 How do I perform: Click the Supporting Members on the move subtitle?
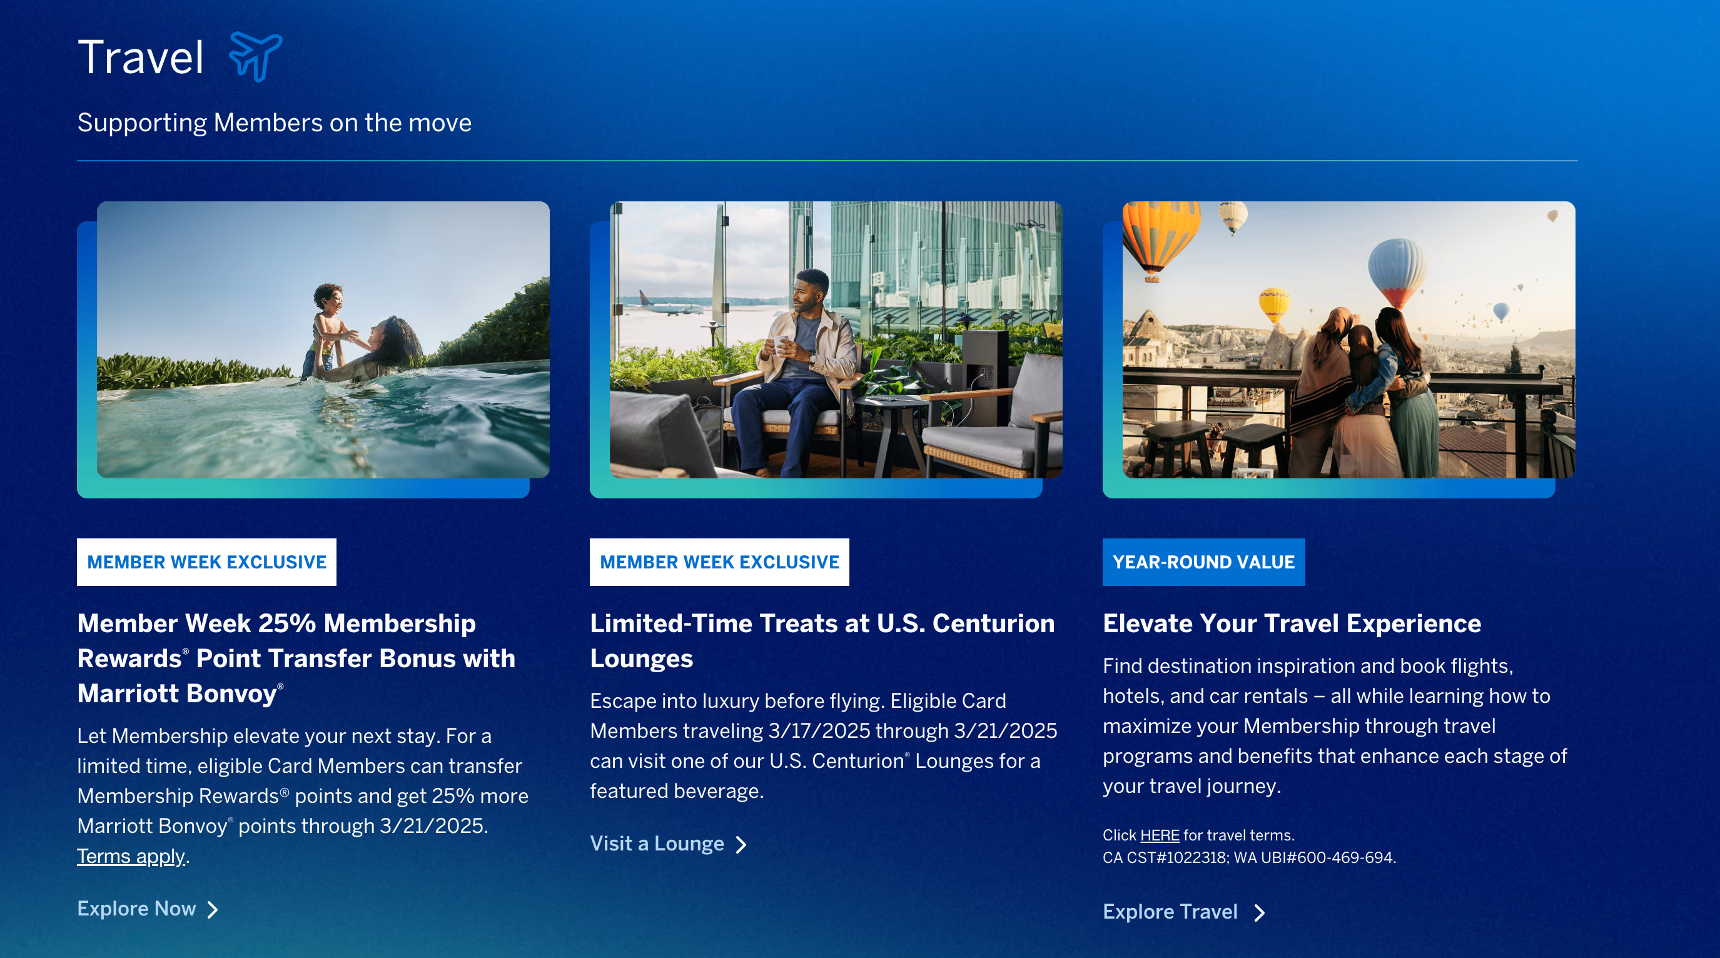click(275, 123)
